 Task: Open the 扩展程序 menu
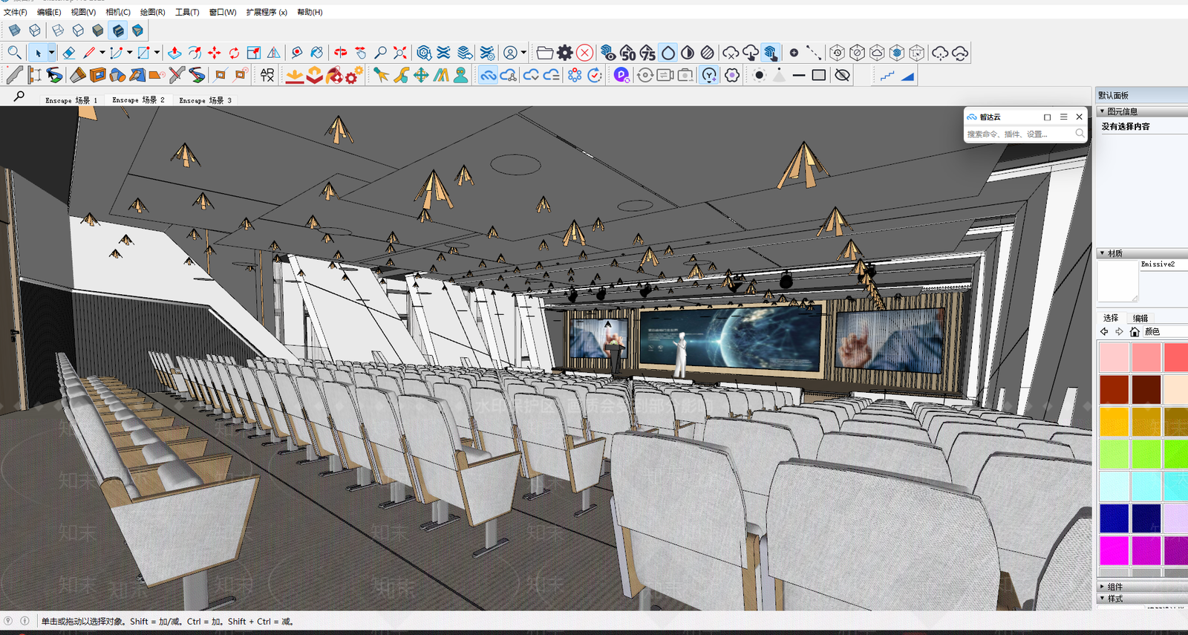267,12
